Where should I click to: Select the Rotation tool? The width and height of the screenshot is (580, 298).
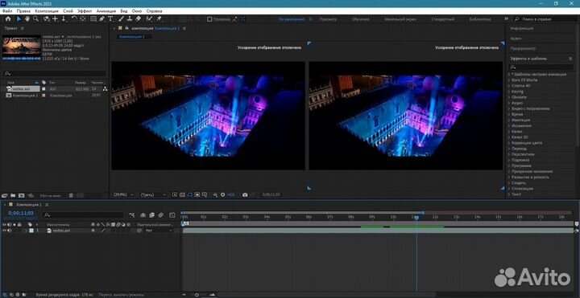tap(74, 18)
